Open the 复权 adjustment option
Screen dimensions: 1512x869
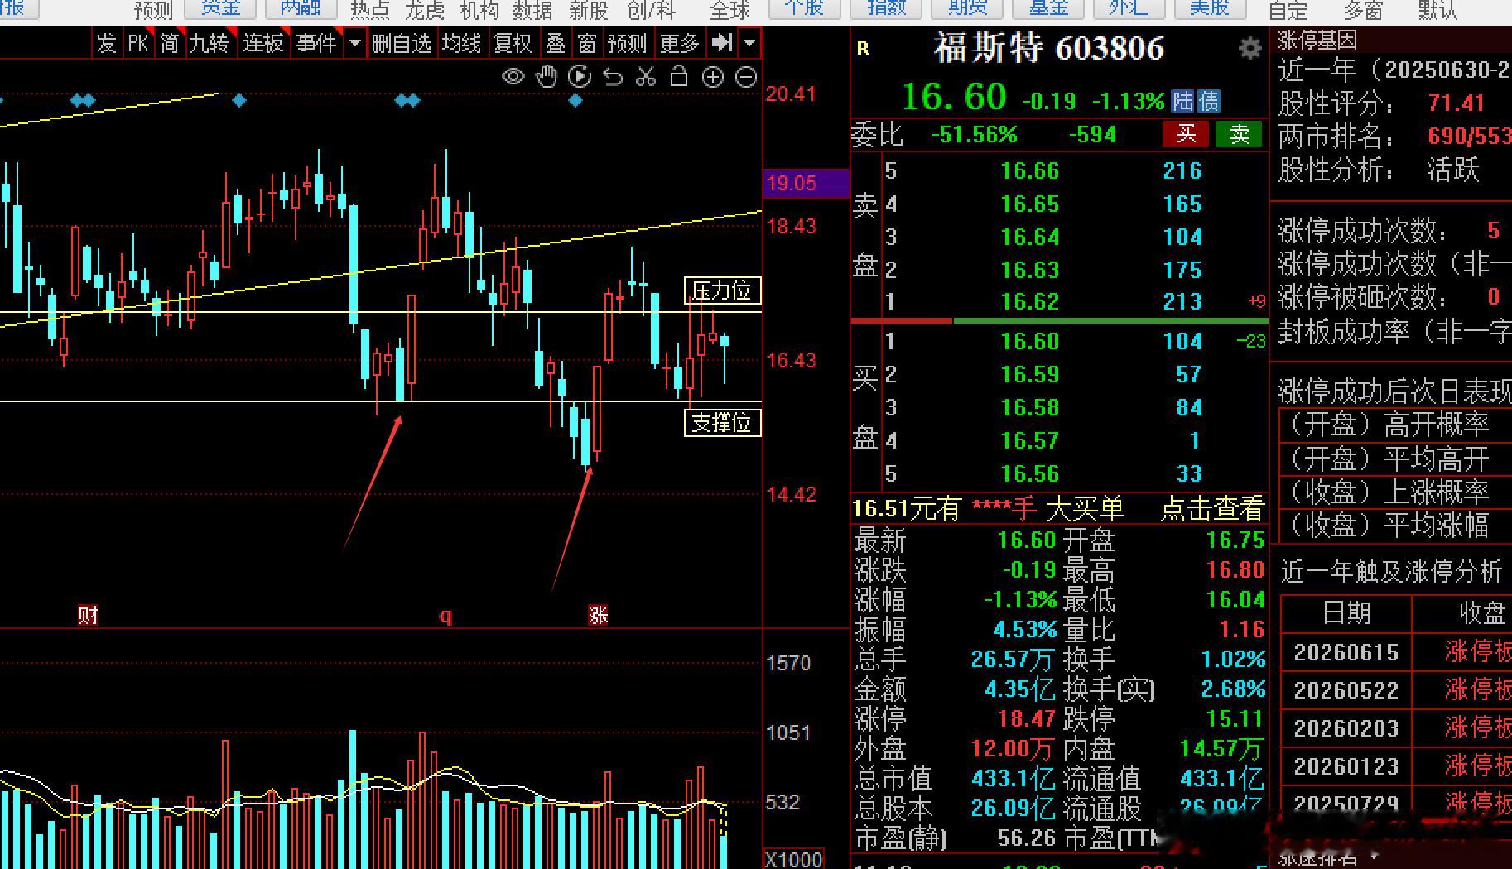(x=513, y=43)
